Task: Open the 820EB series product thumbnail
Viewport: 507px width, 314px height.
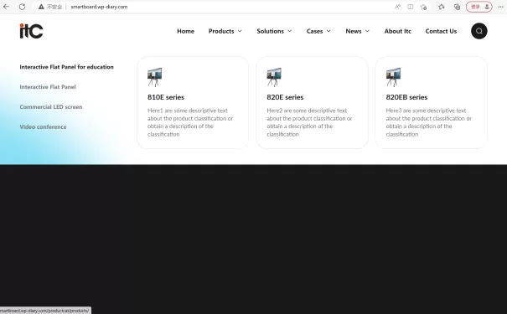Action: [393, 77]
